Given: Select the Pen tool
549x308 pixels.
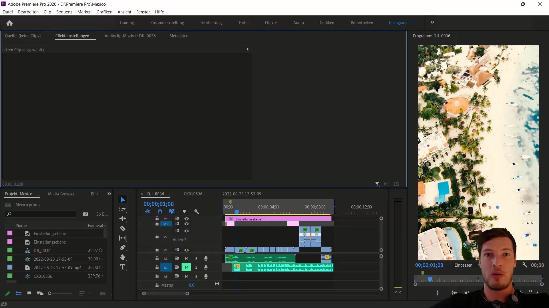Looking at the screenshot, I should coord(123,248).
